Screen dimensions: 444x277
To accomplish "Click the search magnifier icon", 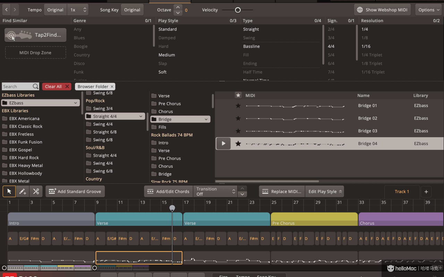I will [35, 86].
